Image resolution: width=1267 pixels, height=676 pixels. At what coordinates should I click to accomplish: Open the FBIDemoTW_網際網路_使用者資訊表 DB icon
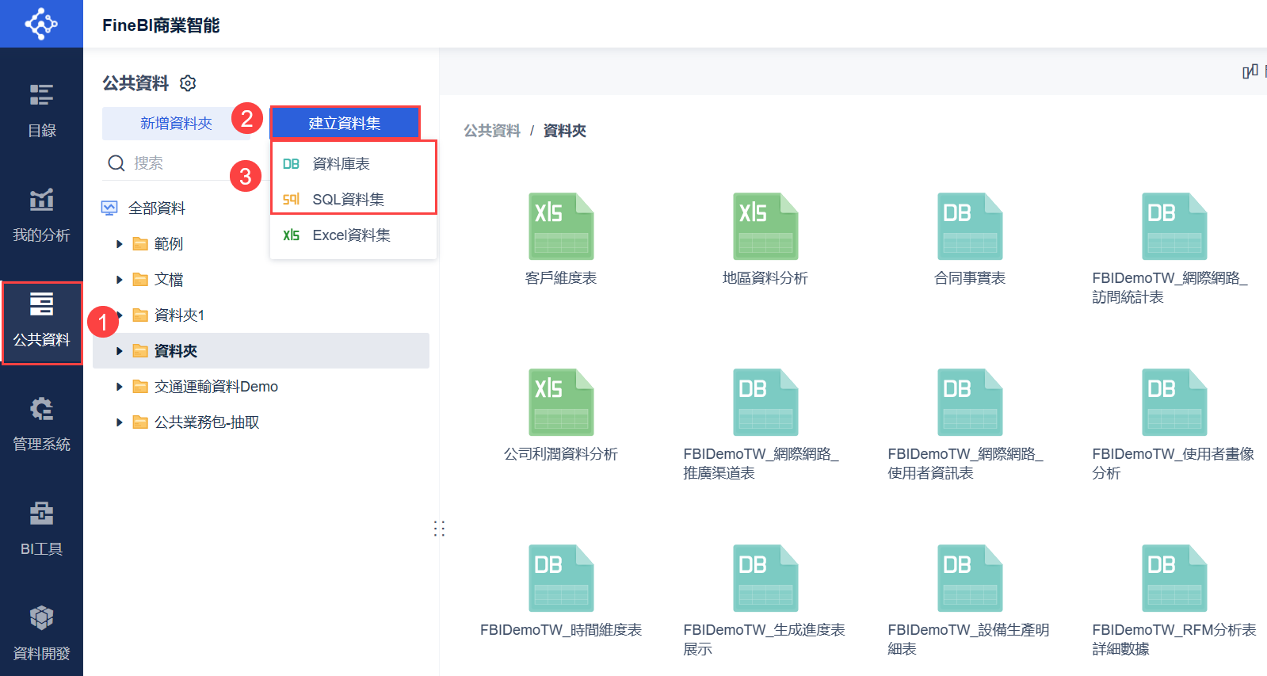click(x=970, y=403)
